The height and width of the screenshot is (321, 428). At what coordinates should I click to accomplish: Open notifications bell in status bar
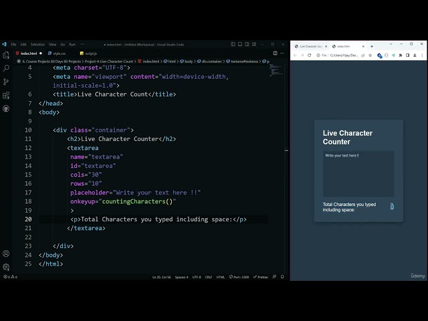(x=282, y=277)
